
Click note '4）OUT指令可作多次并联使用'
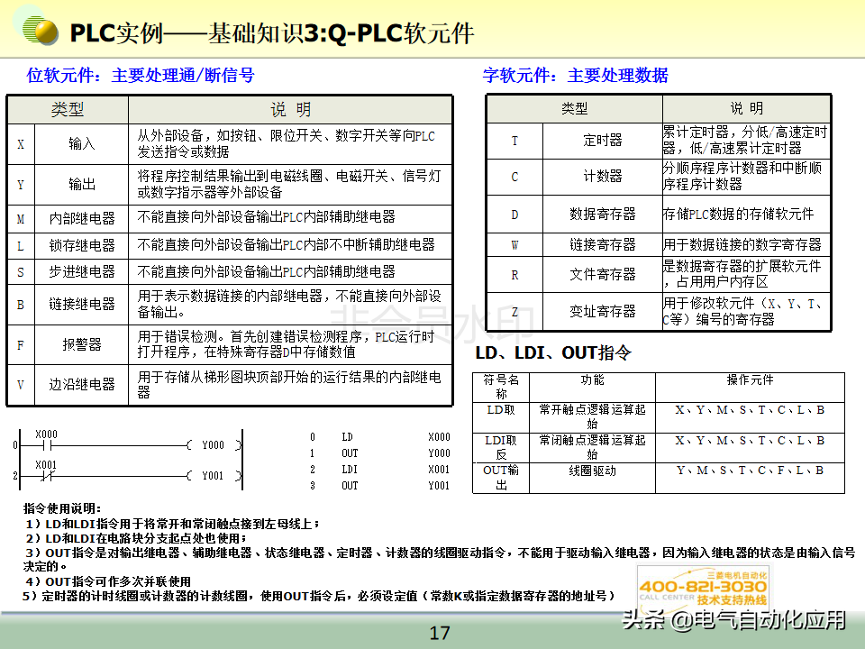[x=107, y=581]
